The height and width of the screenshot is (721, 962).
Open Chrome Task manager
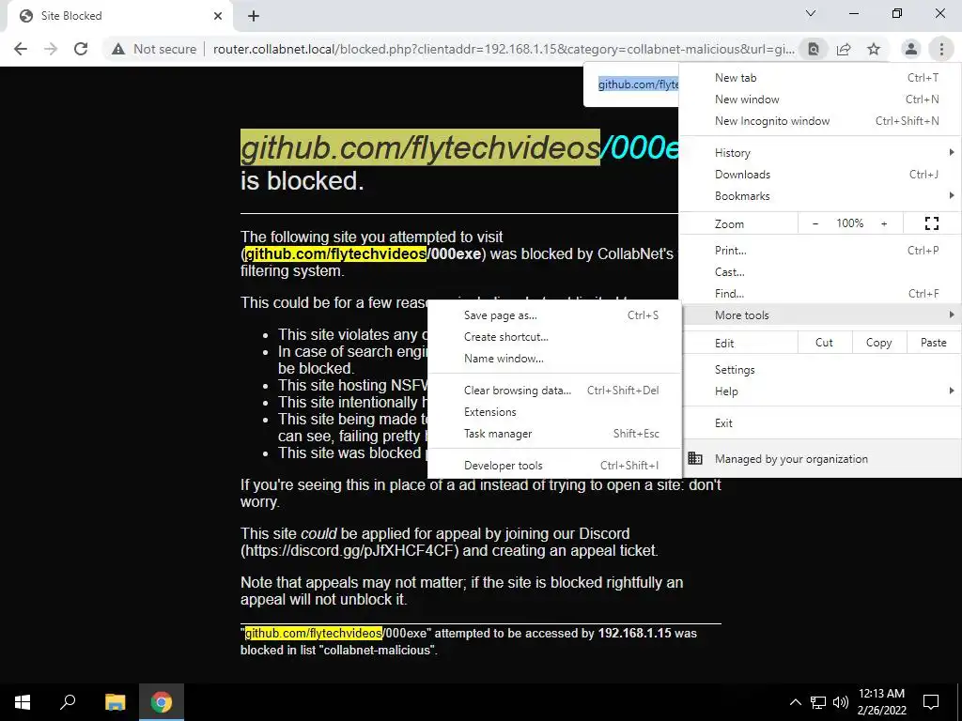point(554,434)
